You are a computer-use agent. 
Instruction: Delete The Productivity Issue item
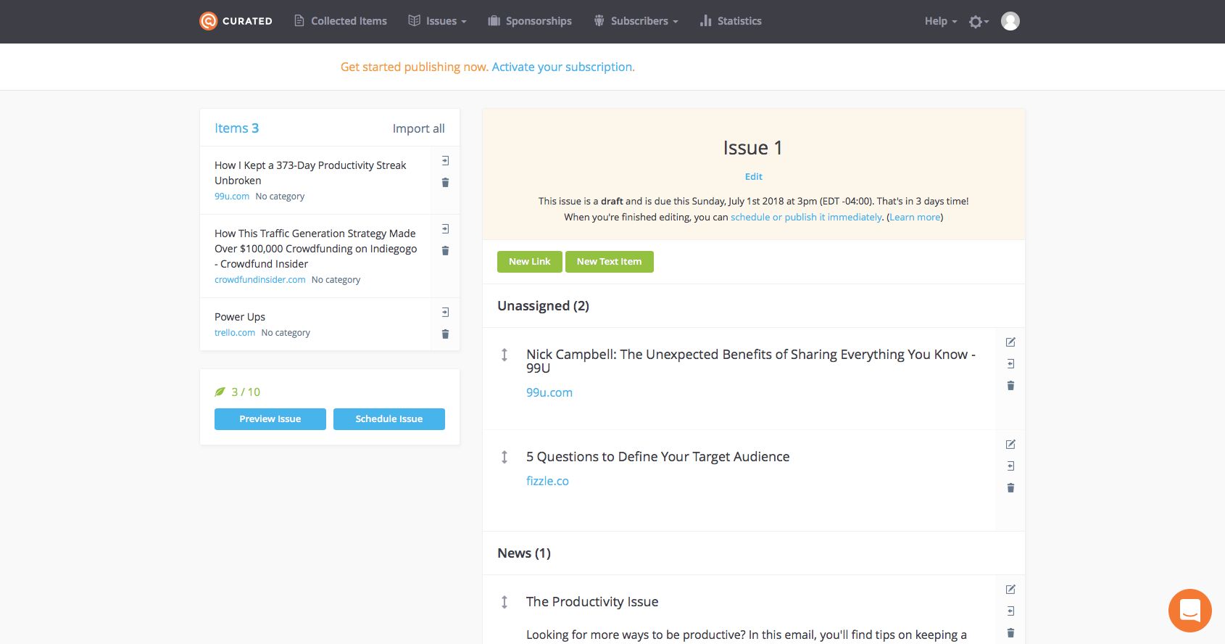pos(1010,633)
